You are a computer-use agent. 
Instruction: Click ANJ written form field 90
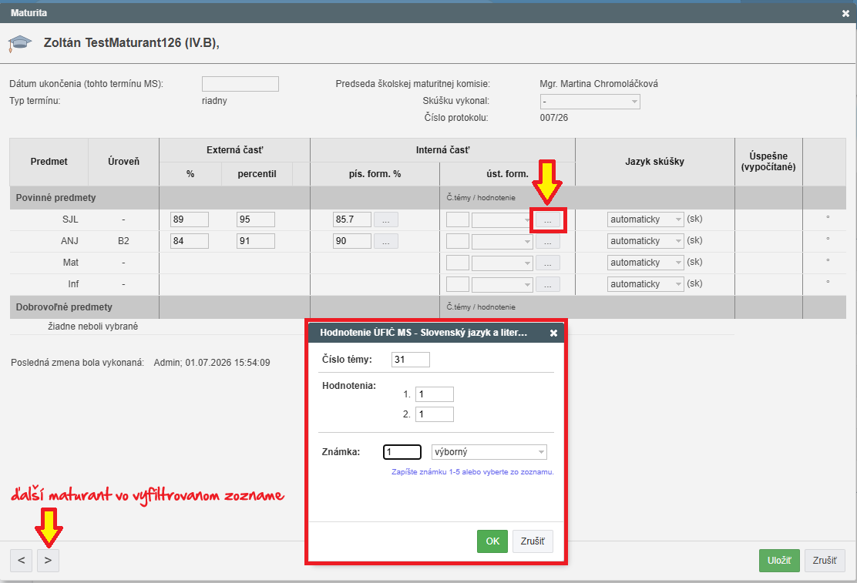pos(352,241)
